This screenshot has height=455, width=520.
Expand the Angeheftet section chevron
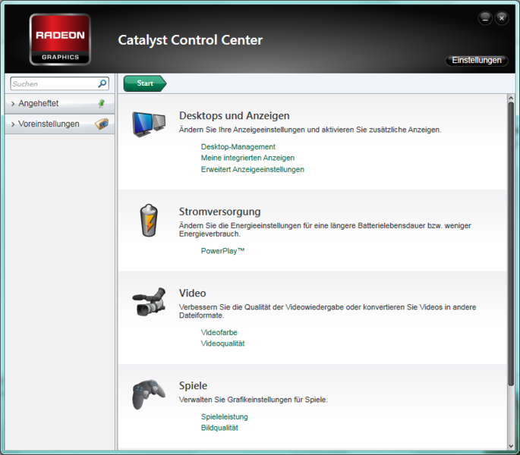coord(13,104)
